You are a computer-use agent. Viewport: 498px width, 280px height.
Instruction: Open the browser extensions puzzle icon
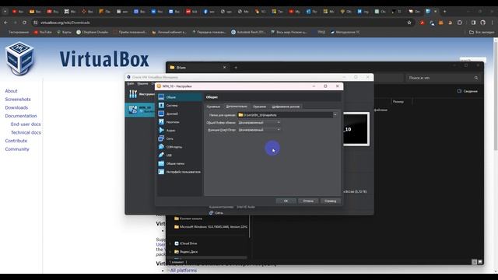coord(460,23)
